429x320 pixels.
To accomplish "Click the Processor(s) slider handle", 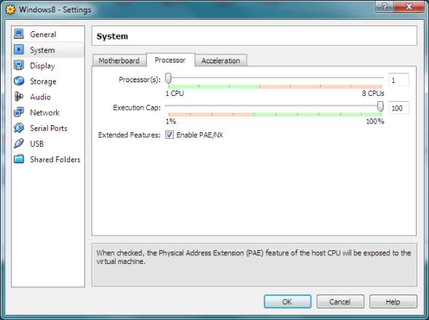I will coord(168,79).
